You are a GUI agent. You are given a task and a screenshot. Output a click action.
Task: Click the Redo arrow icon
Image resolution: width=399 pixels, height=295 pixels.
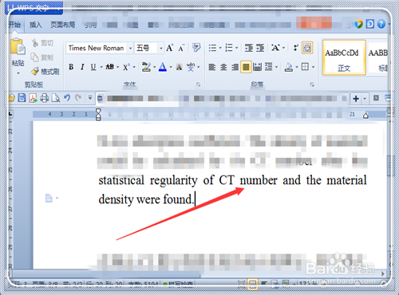click(78, 98)
